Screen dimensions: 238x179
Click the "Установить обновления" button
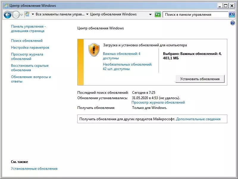[x=200, y=79]
